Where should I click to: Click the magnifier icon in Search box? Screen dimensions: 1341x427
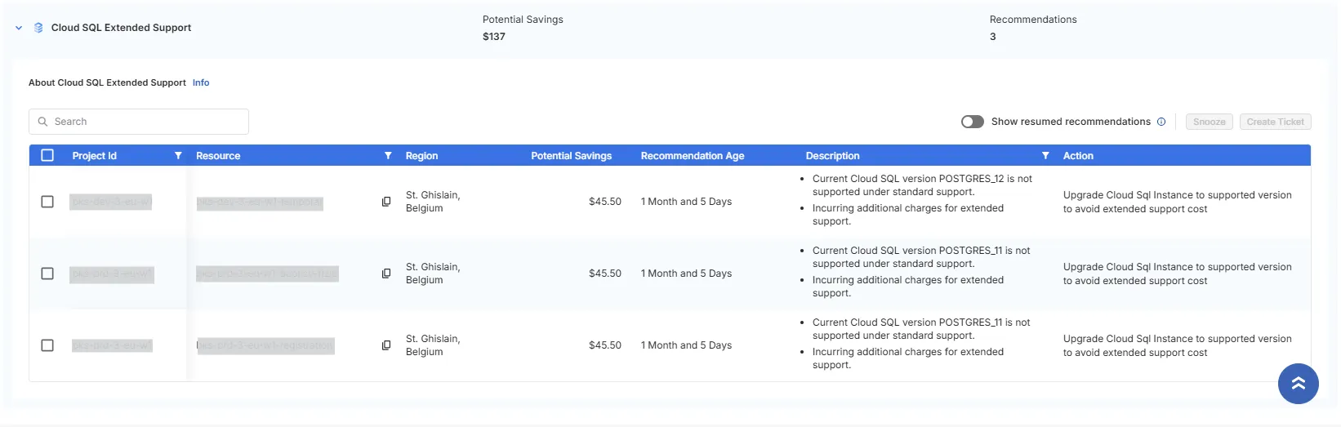pos(42,122)
